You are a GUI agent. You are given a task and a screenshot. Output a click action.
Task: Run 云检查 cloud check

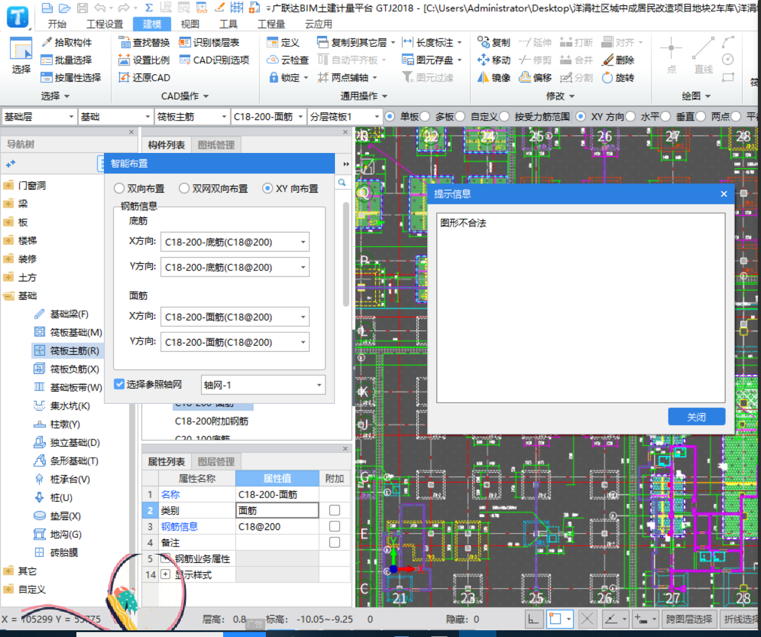tap(288, 60)
